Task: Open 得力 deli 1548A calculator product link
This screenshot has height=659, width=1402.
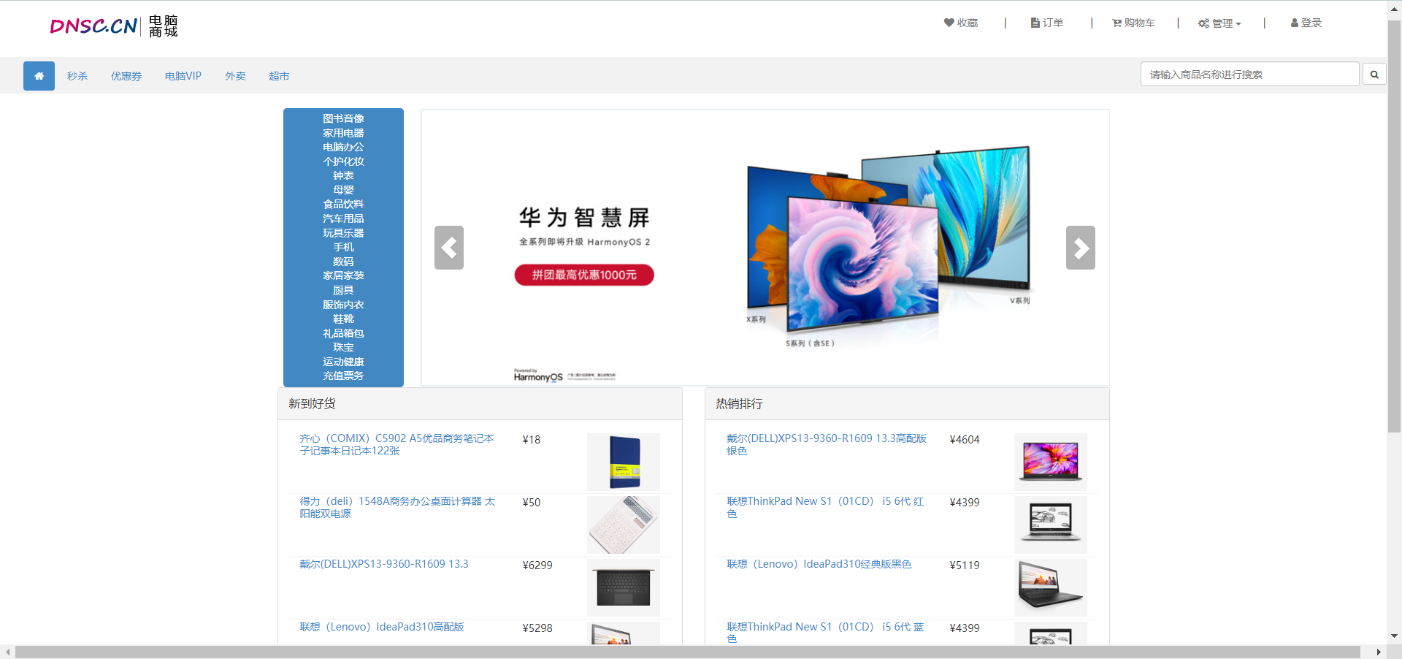Action: coord(397,508)
